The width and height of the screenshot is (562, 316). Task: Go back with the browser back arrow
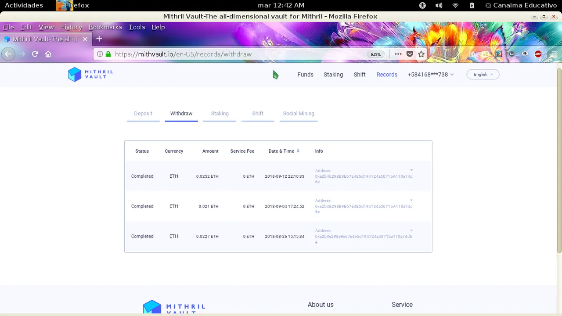click(8, 54)
